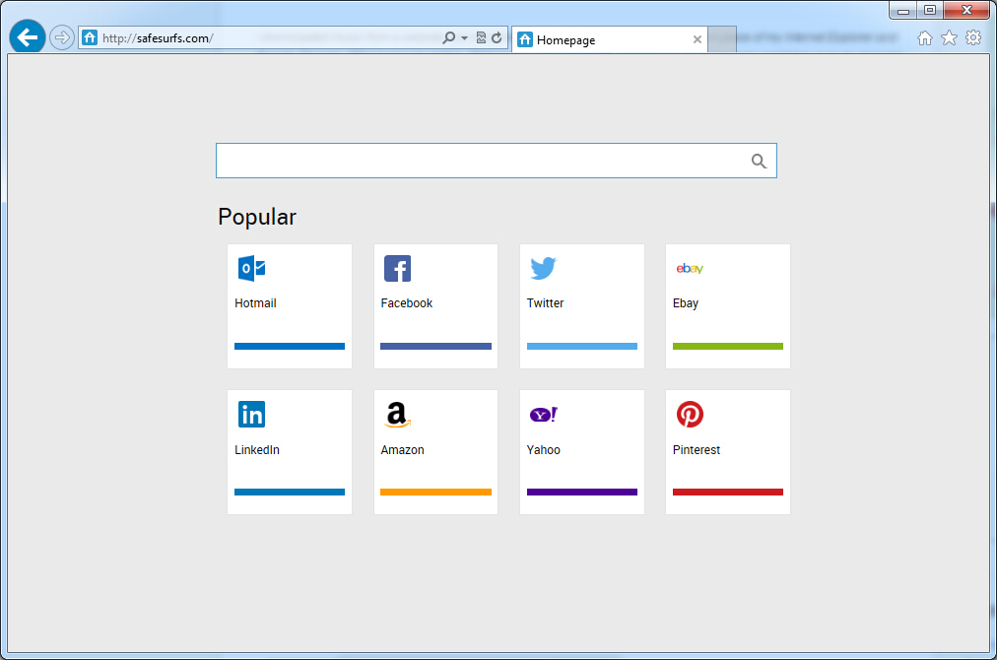This screenshot has height=660, width=997.
Task: Open the Hotmail link
Action: (x=255, y=303)
